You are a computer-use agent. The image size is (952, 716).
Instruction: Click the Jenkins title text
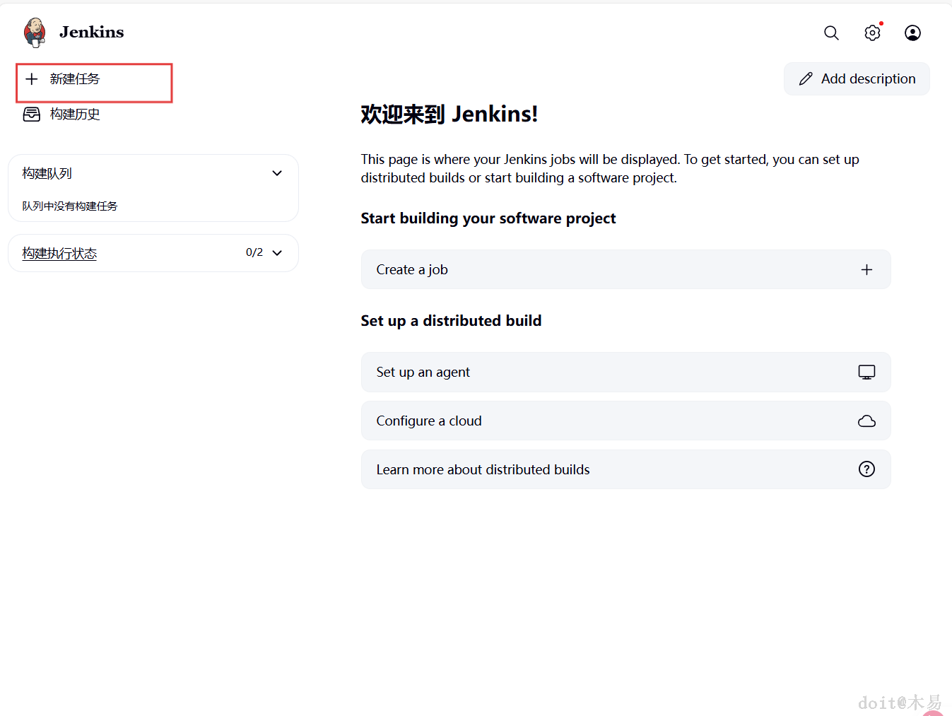pos(92,33)
